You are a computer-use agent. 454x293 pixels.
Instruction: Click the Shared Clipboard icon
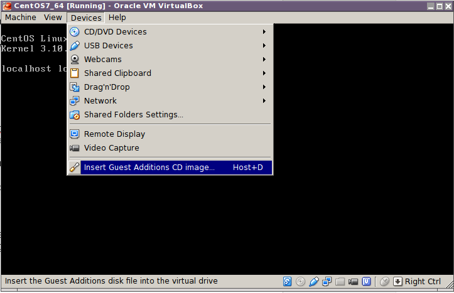(x=75, y=73)
